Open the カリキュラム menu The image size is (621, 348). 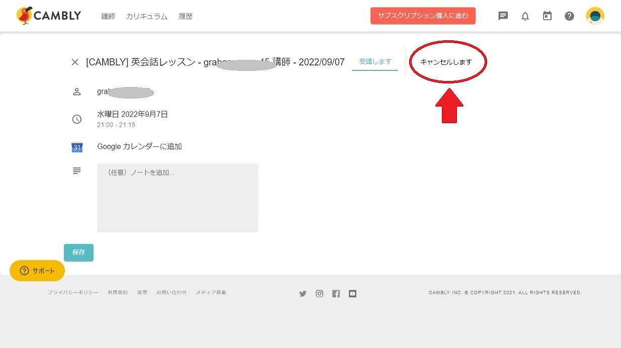pyautogui.click(x=146, y=17)
